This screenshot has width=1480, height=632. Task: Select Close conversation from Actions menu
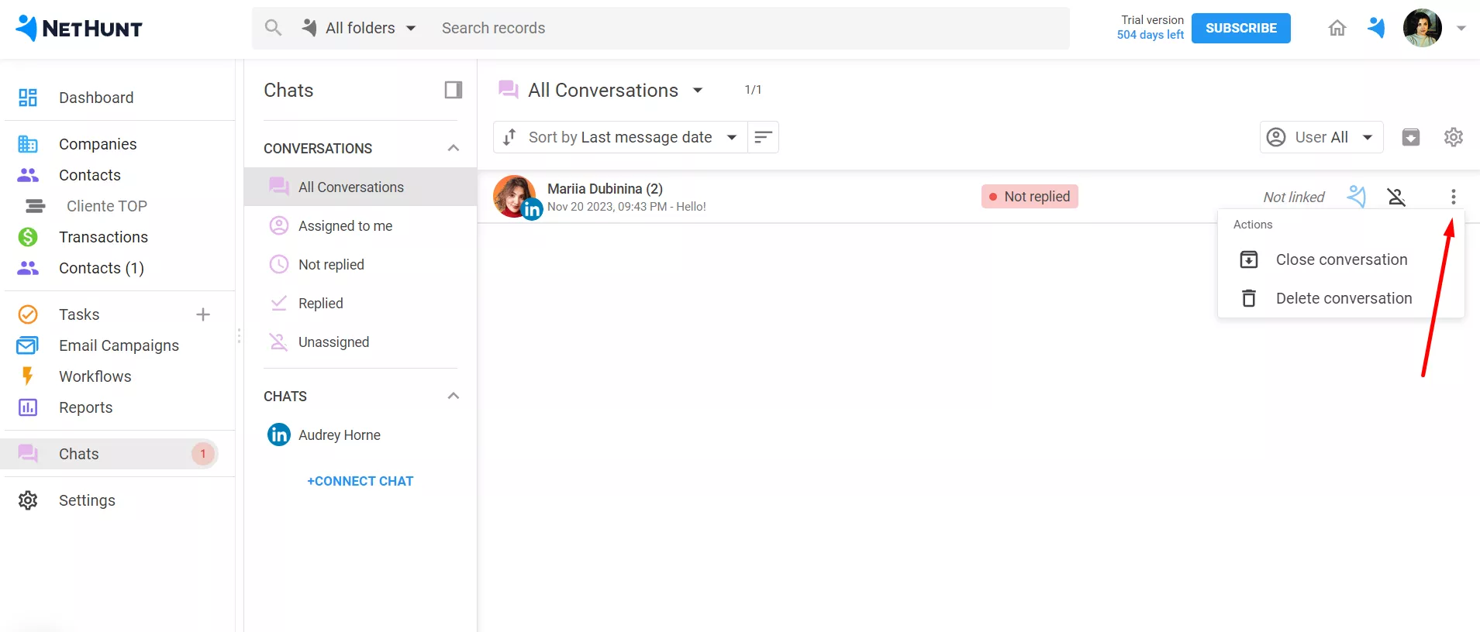coord(1341,259)
